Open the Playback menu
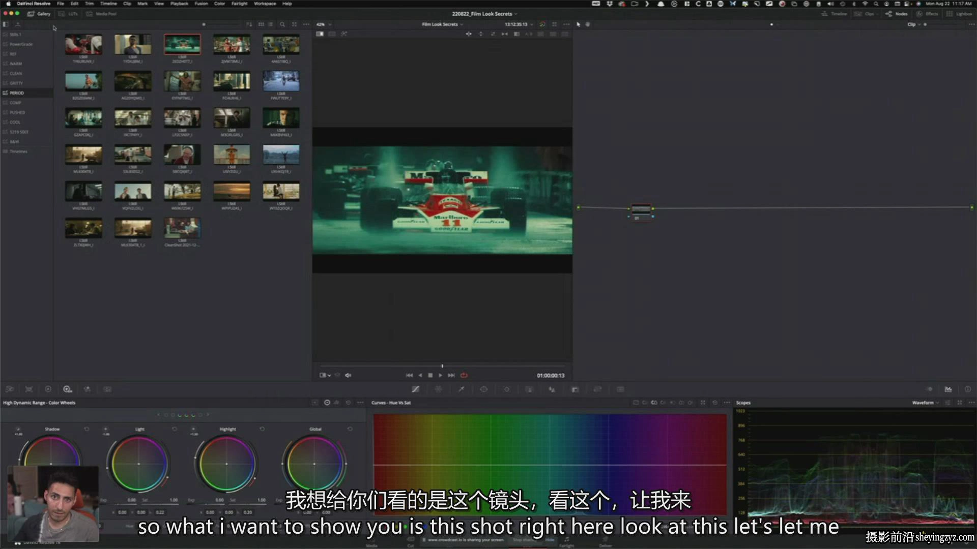This screenshot has width=977, height=549. pos(179,4)
